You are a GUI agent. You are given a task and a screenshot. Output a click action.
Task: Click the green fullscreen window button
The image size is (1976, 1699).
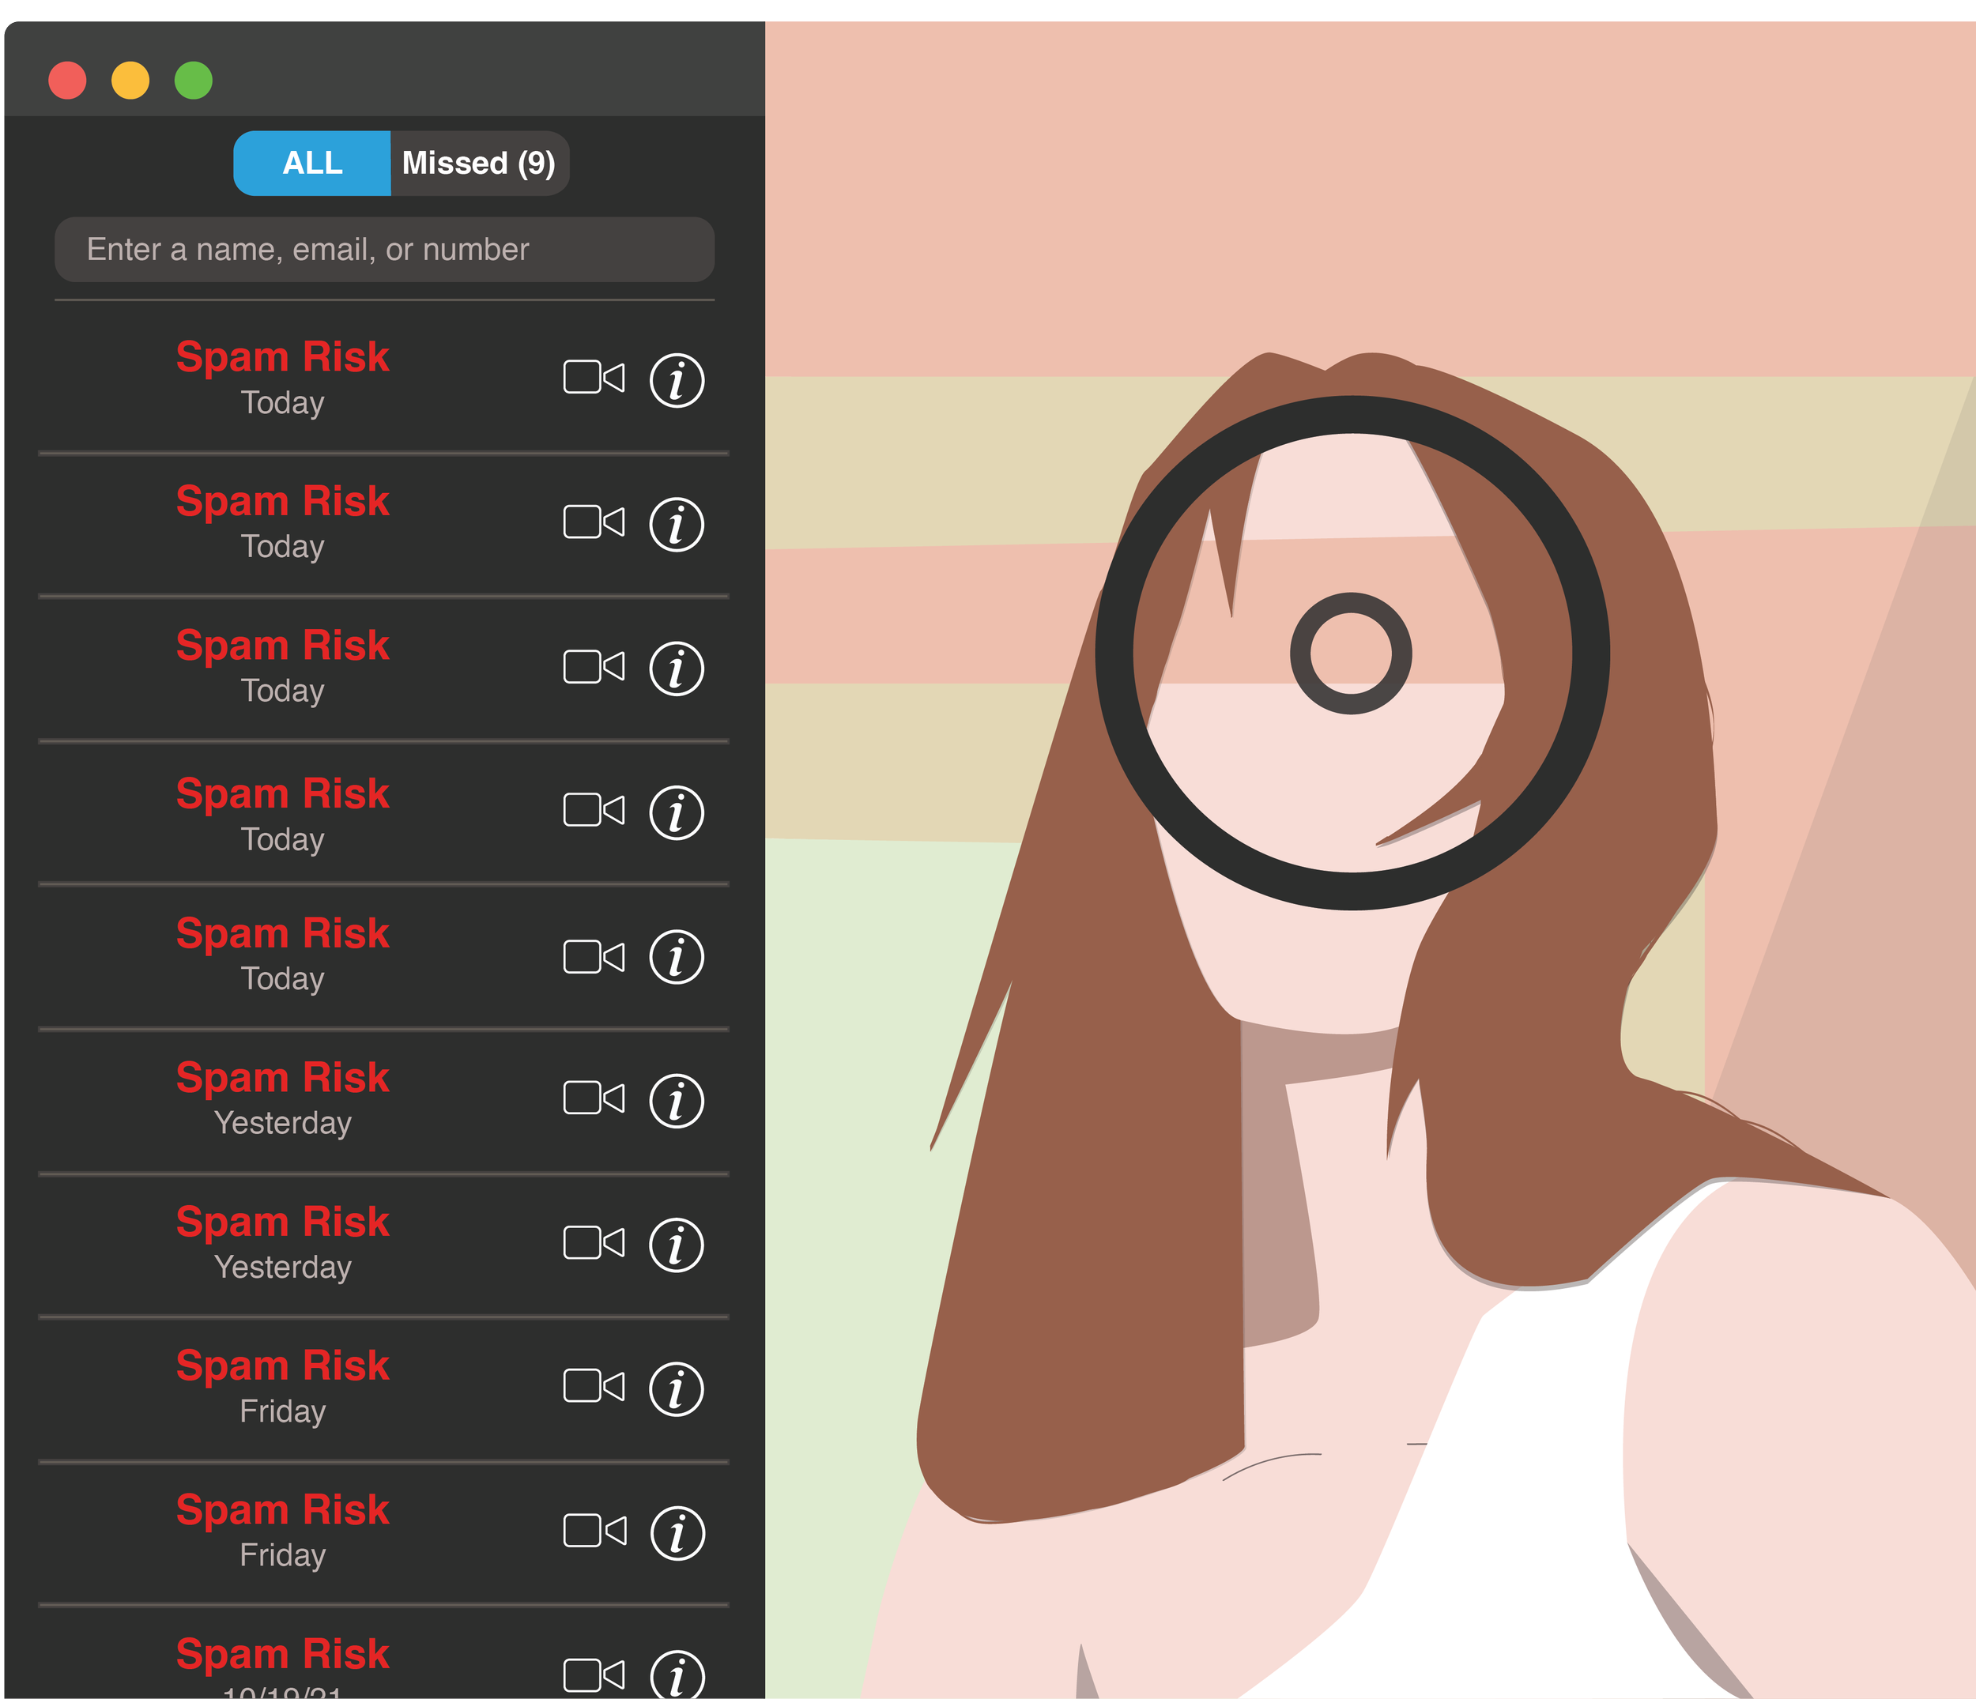[194, 80]
